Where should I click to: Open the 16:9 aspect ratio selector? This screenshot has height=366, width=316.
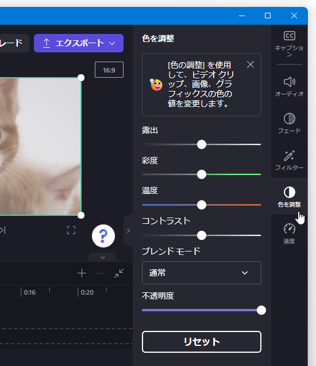(x=109, y=70)
